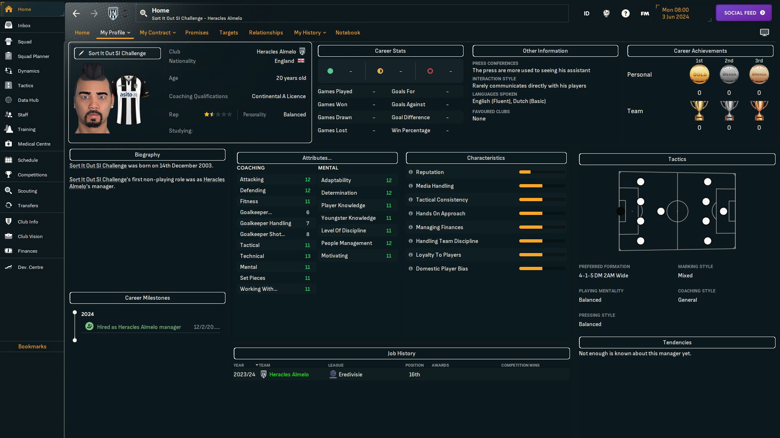Open the Training sidebar icon
The height and width of the screenshot is (438, 780).
[9, 129]
